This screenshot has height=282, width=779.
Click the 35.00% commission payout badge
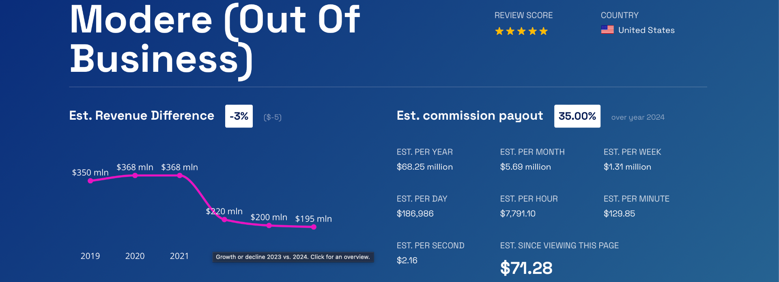pos(577,116)
